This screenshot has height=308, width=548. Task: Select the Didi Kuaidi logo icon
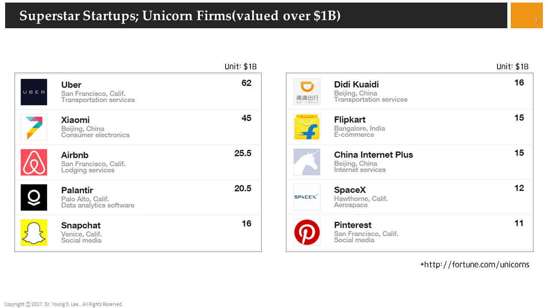pyautogui.click(x=307, y=92)
